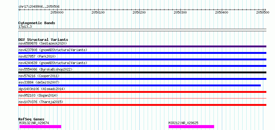Click the ruler's right arrow end
Viewport: 275px width, 130px height.
(x=265, y=10)
